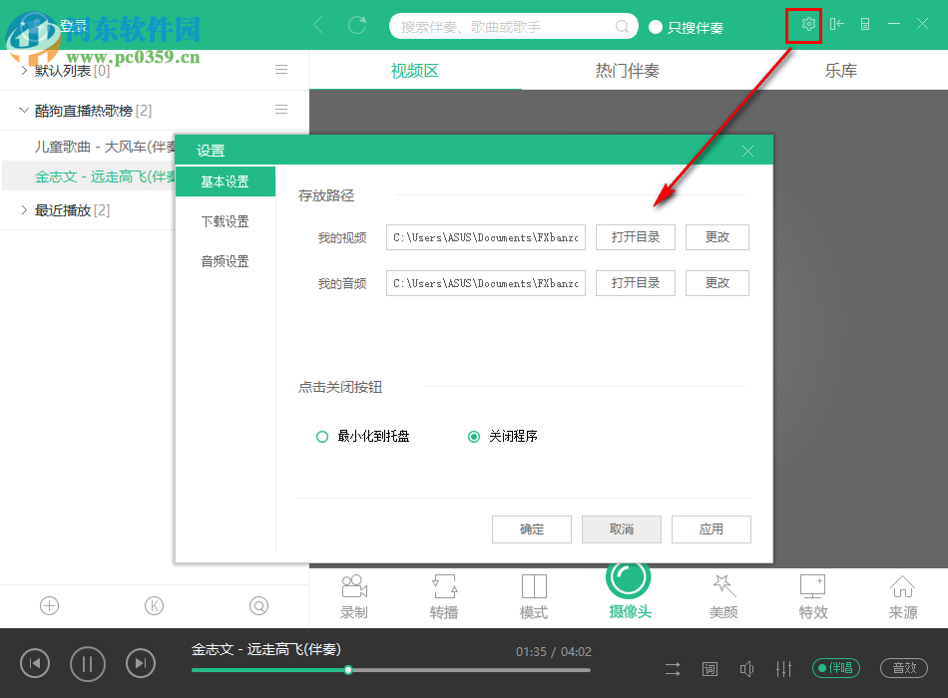948x698 pixels.
Task: Click the 摄像头 (Camera) icon
Action: pyautogui.click(x=629, y=586)
